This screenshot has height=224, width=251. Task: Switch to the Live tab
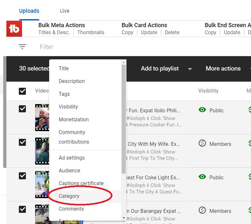pyautogui.click(x=65, y=11)
